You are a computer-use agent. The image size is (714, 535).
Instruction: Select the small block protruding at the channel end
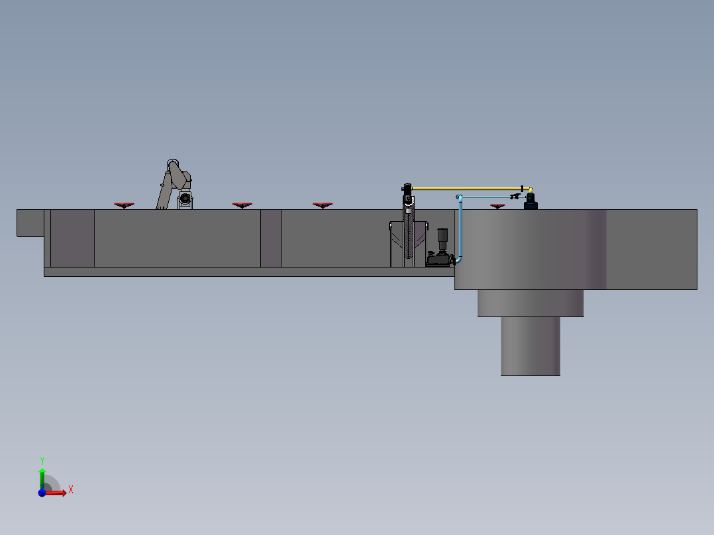[30, 223]
